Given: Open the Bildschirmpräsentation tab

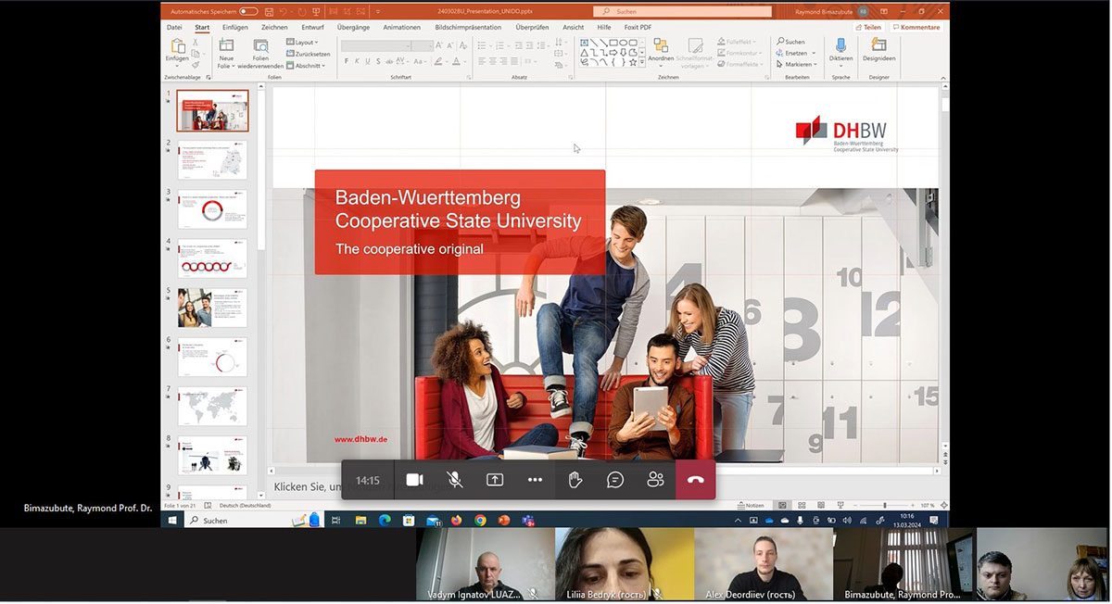Looking at the screenshot, I should point(468,27).
